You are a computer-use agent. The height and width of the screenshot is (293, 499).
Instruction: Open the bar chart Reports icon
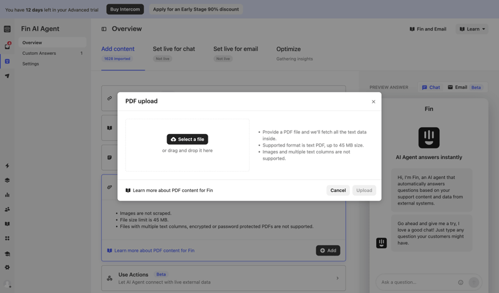click(7, 195)
